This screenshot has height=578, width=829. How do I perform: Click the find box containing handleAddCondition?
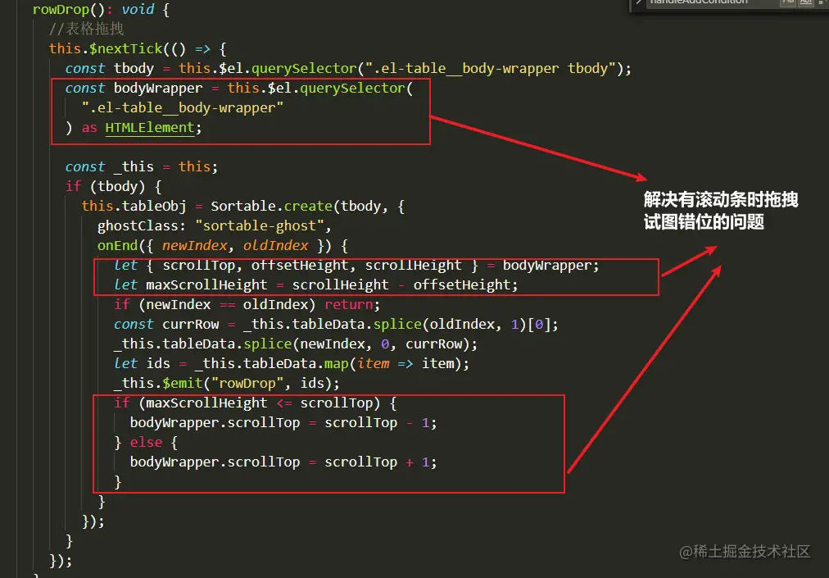click(712, 2)
